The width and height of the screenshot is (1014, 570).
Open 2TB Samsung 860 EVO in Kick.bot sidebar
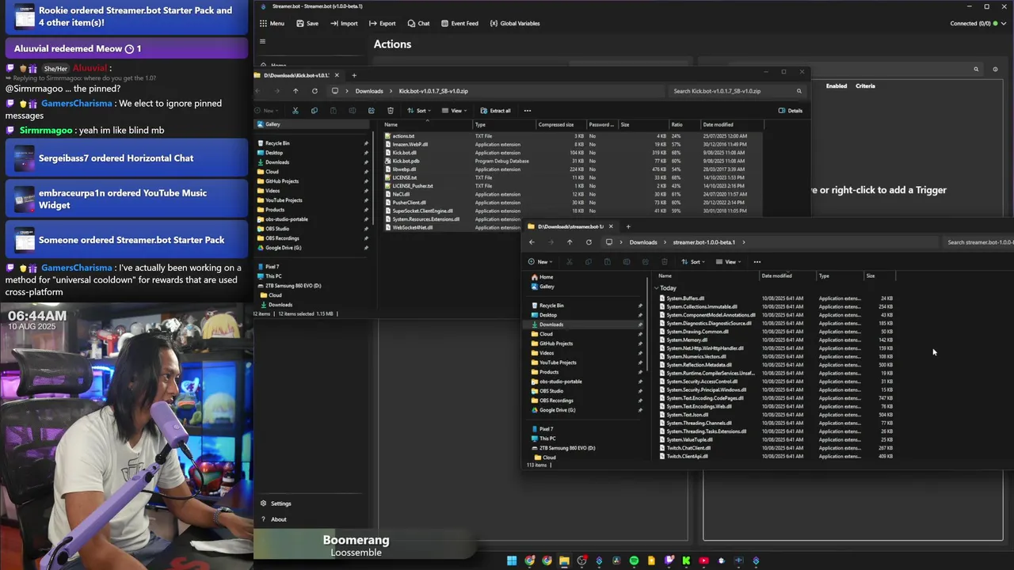pos(293,286)
